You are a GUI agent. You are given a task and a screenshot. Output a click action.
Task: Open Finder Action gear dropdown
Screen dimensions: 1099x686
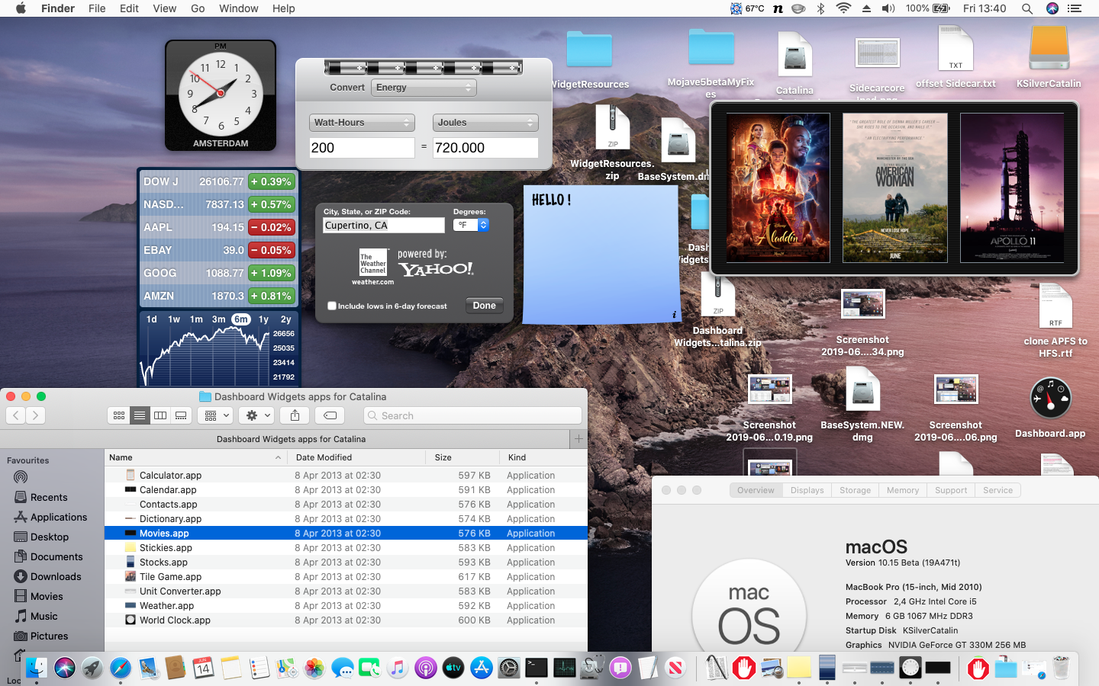(x=256, y=415)
